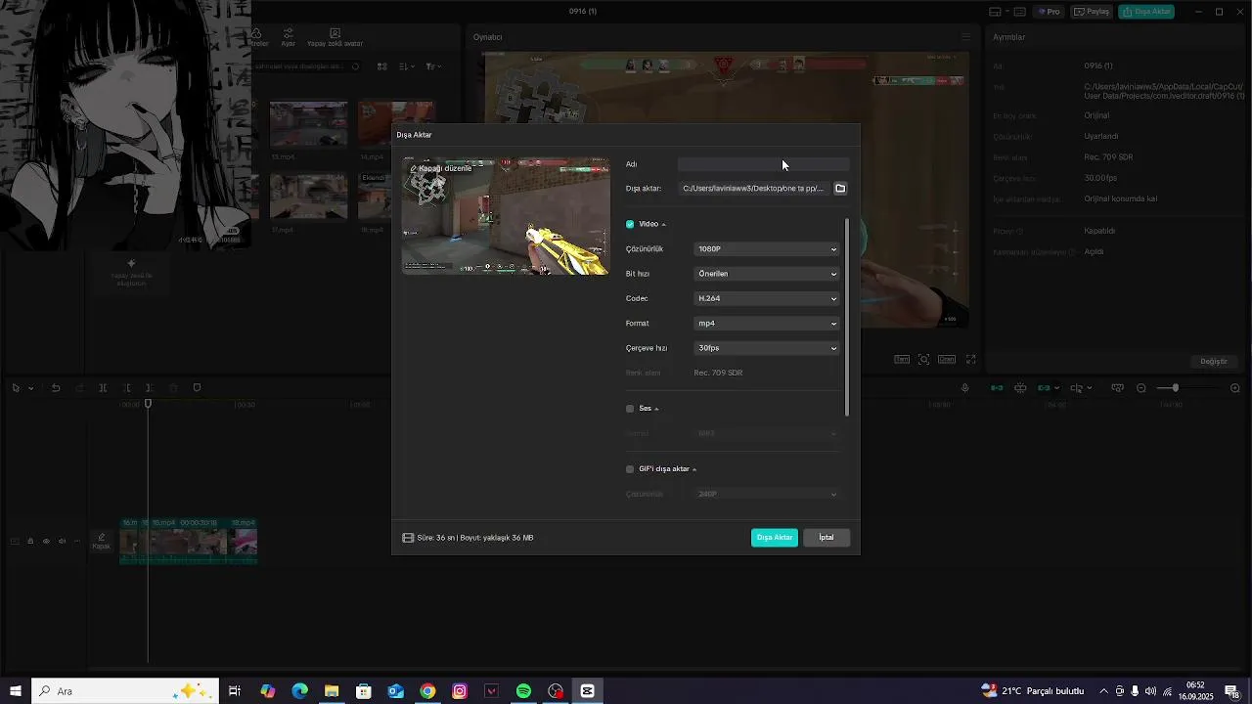Viewport: 1252px width, 704px height.
Task: Click Kapağı düzenle on cover preview
Action: click(441, 168)
